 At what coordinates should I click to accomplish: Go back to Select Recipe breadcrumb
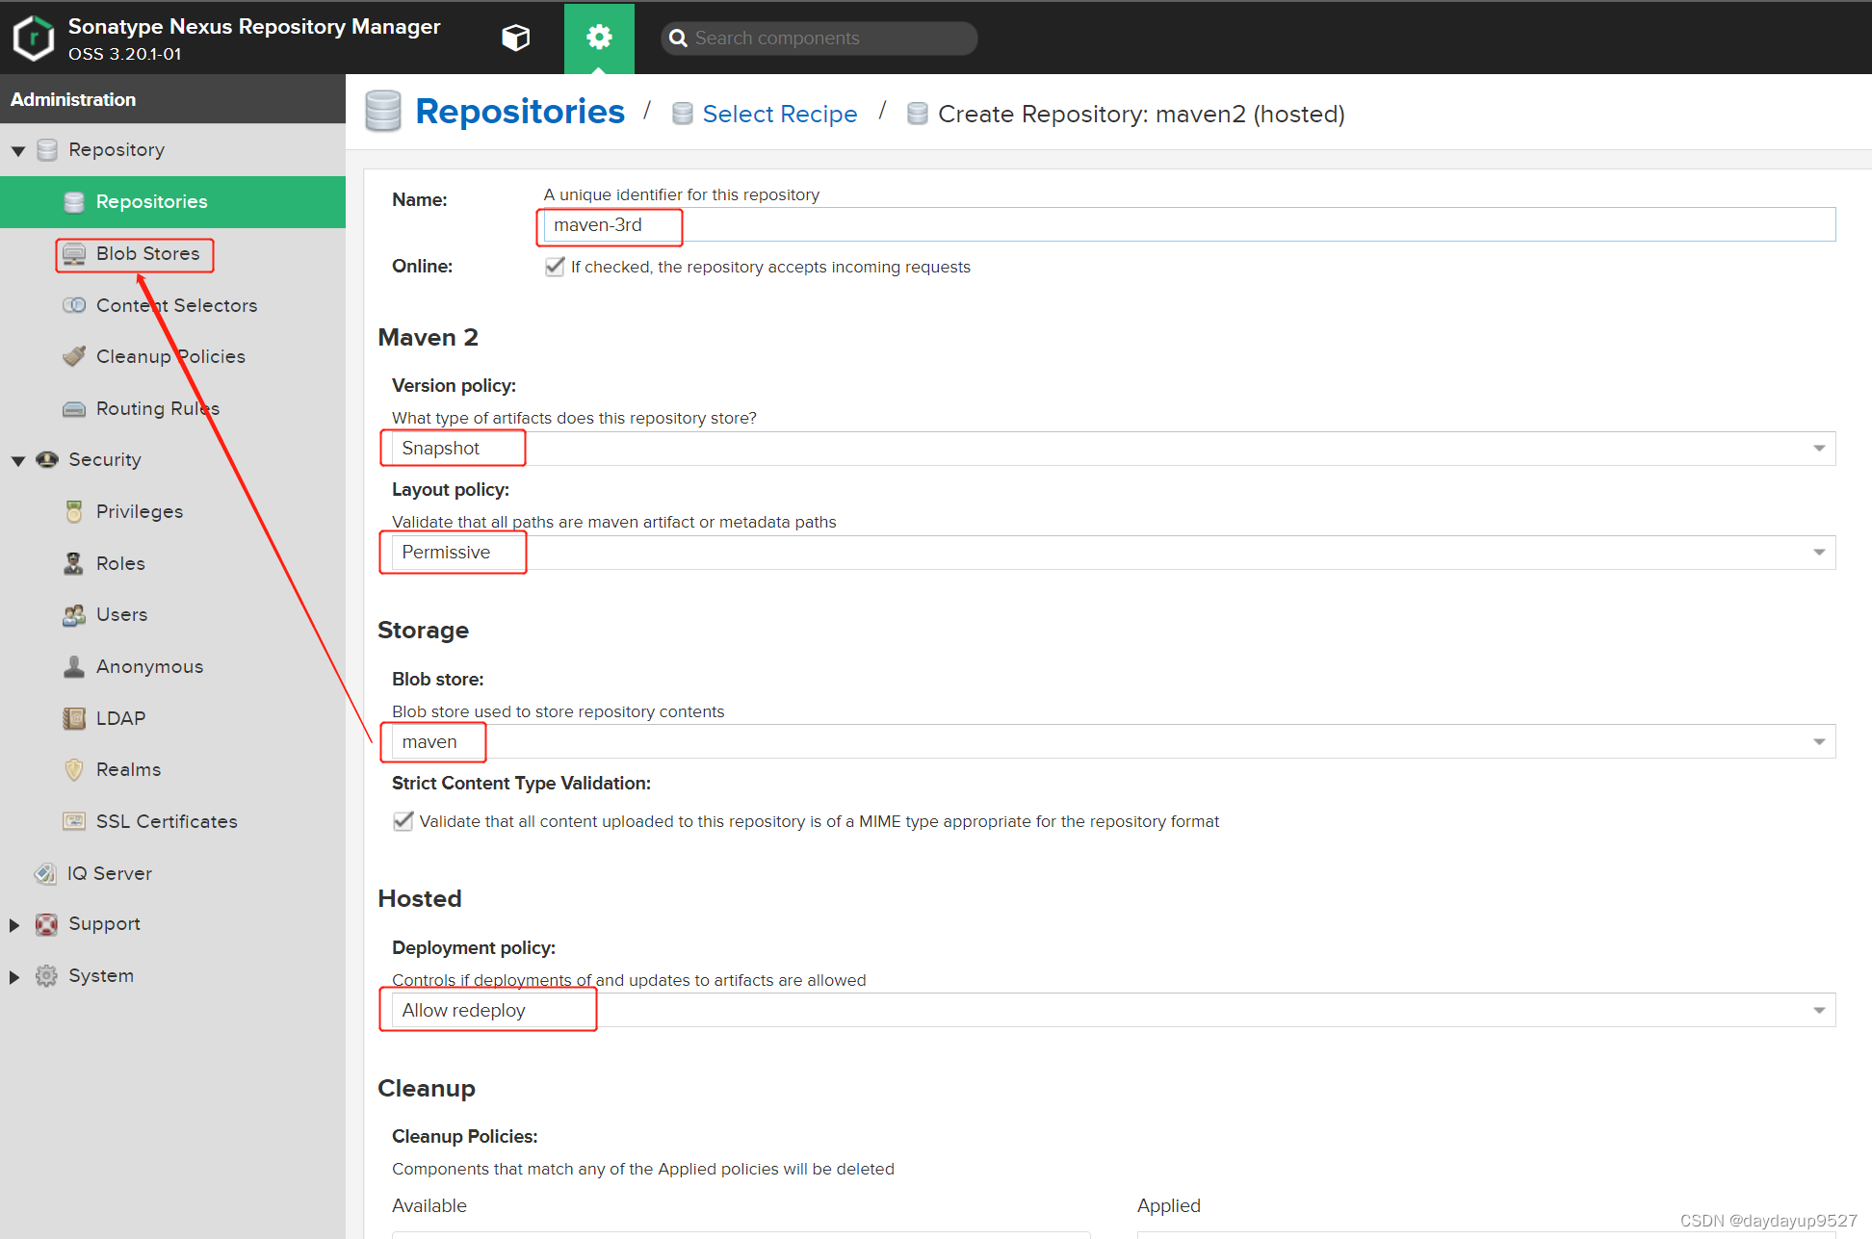(x=779, y=115)
